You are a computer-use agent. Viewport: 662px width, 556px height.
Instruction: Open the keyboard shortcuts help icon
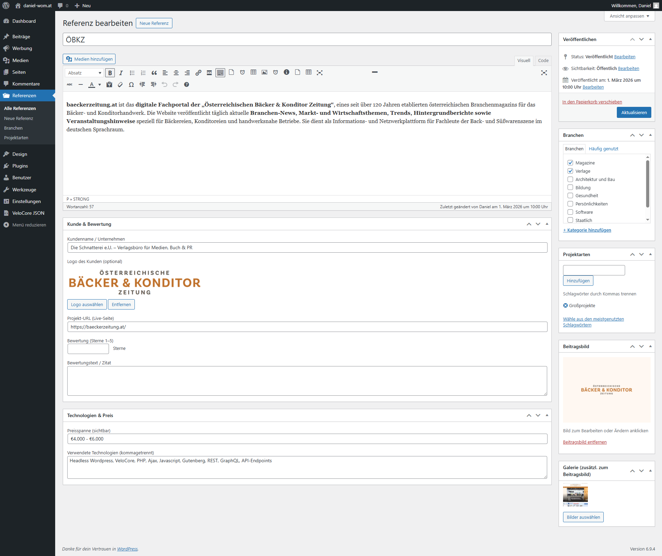coord(187,84)
